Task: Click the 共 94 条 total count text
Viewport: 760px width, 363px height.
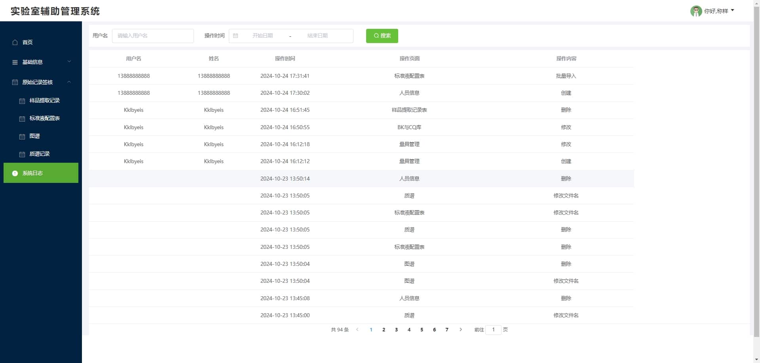Action: pos(340,329)
